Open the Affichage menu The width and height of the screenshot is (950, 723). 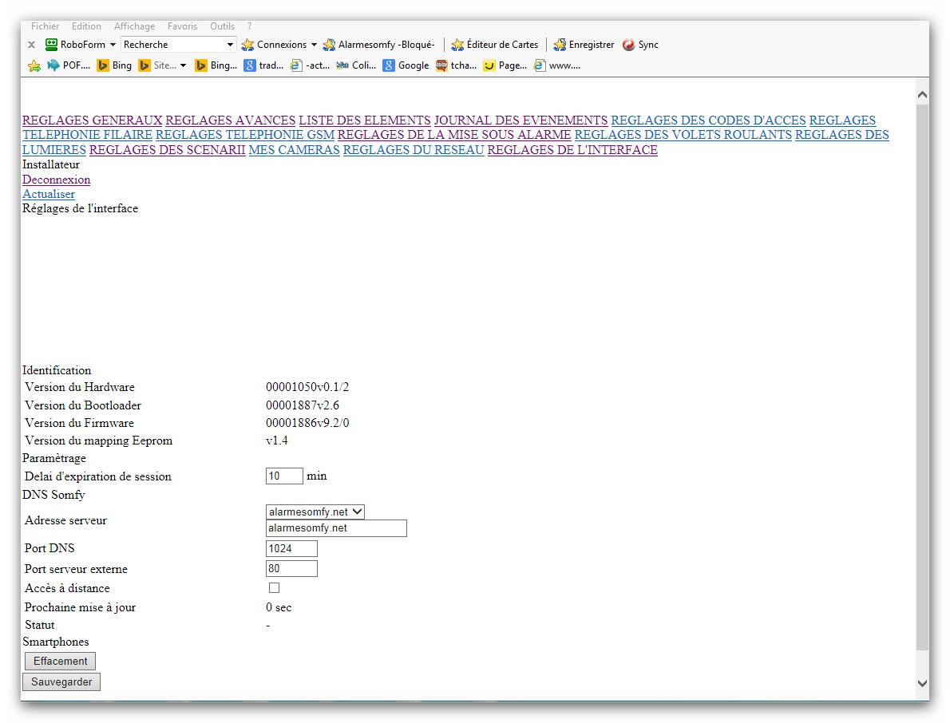point(134,26)
